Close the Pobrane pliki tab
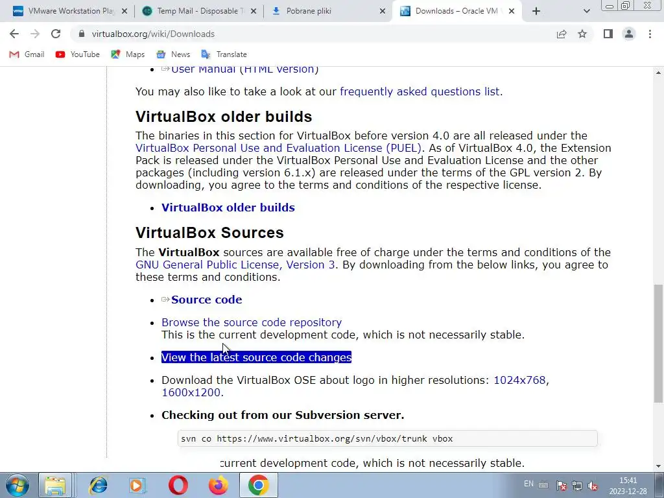Image resolution: width=664 pixels, height=498 pixels. [383, 11]
